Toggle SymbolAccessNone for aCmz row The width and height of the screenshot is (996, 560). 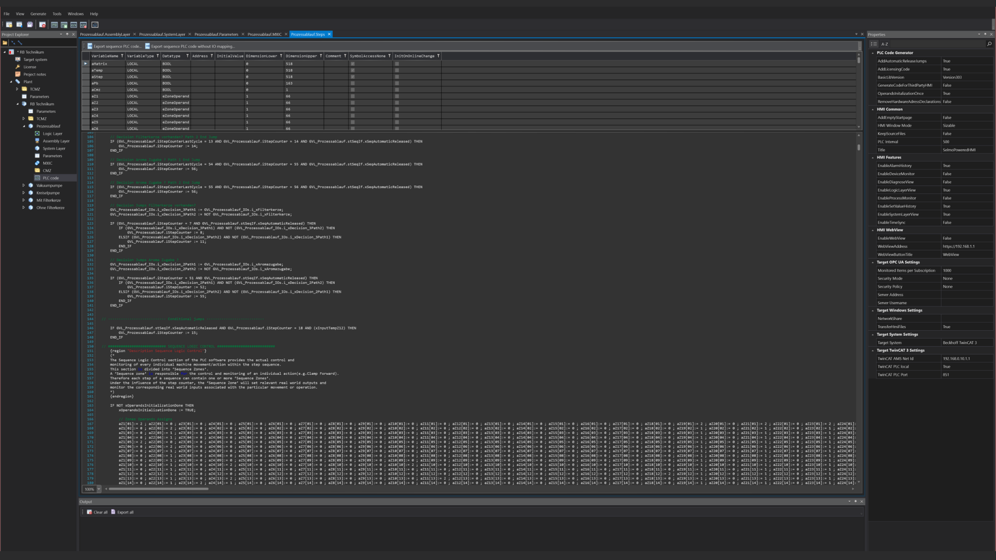(353, 90)
